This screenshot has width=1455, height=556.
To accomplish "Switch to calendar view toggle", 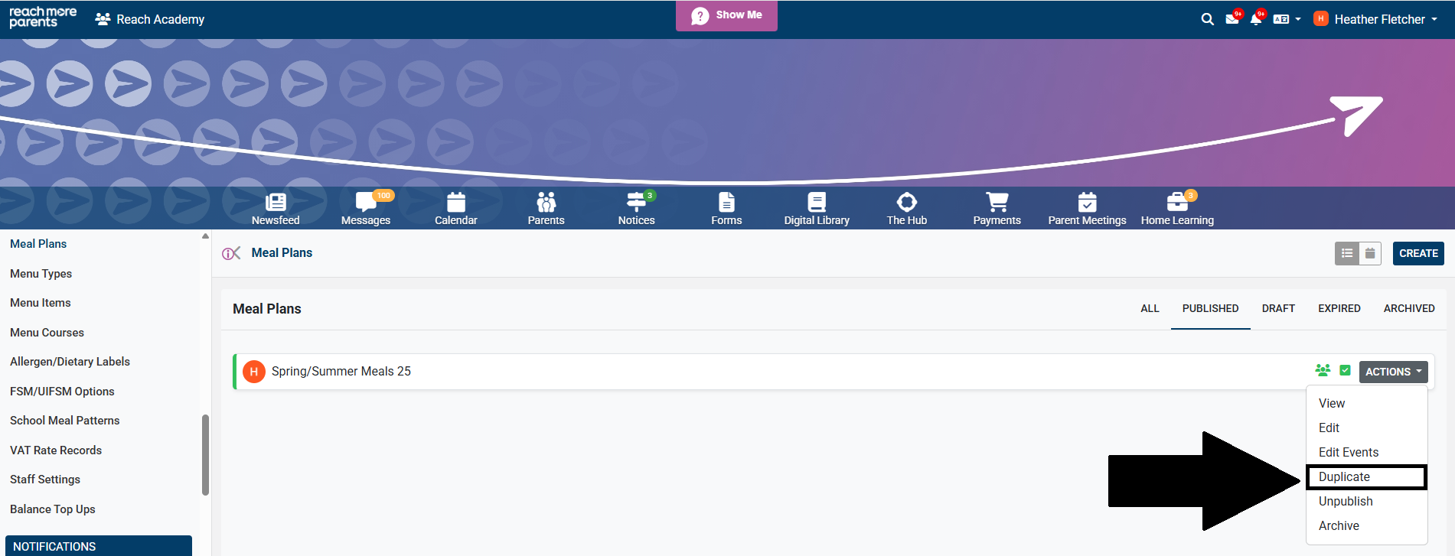I will 1370,253.
